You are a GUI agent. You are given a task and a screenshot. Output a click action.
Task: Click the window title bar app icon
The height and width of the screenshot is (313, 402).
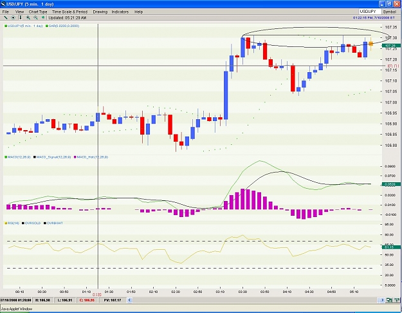click(x=3, y=4)
